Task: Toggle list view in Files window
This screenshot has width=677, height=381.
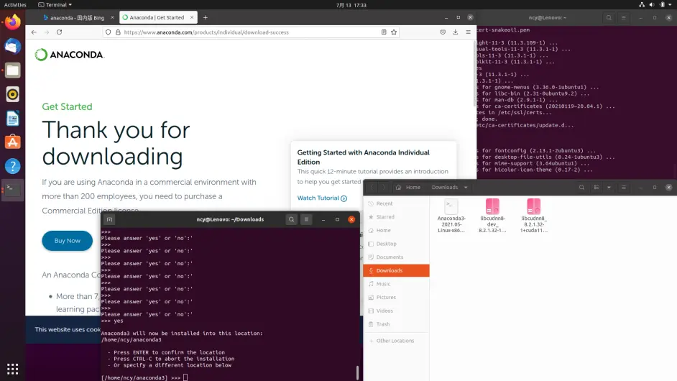Action: (597, 187)
